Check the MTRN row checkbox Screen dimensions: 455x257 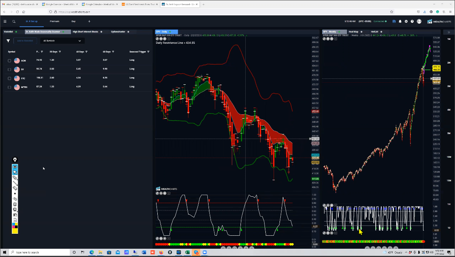pos(9,88)
